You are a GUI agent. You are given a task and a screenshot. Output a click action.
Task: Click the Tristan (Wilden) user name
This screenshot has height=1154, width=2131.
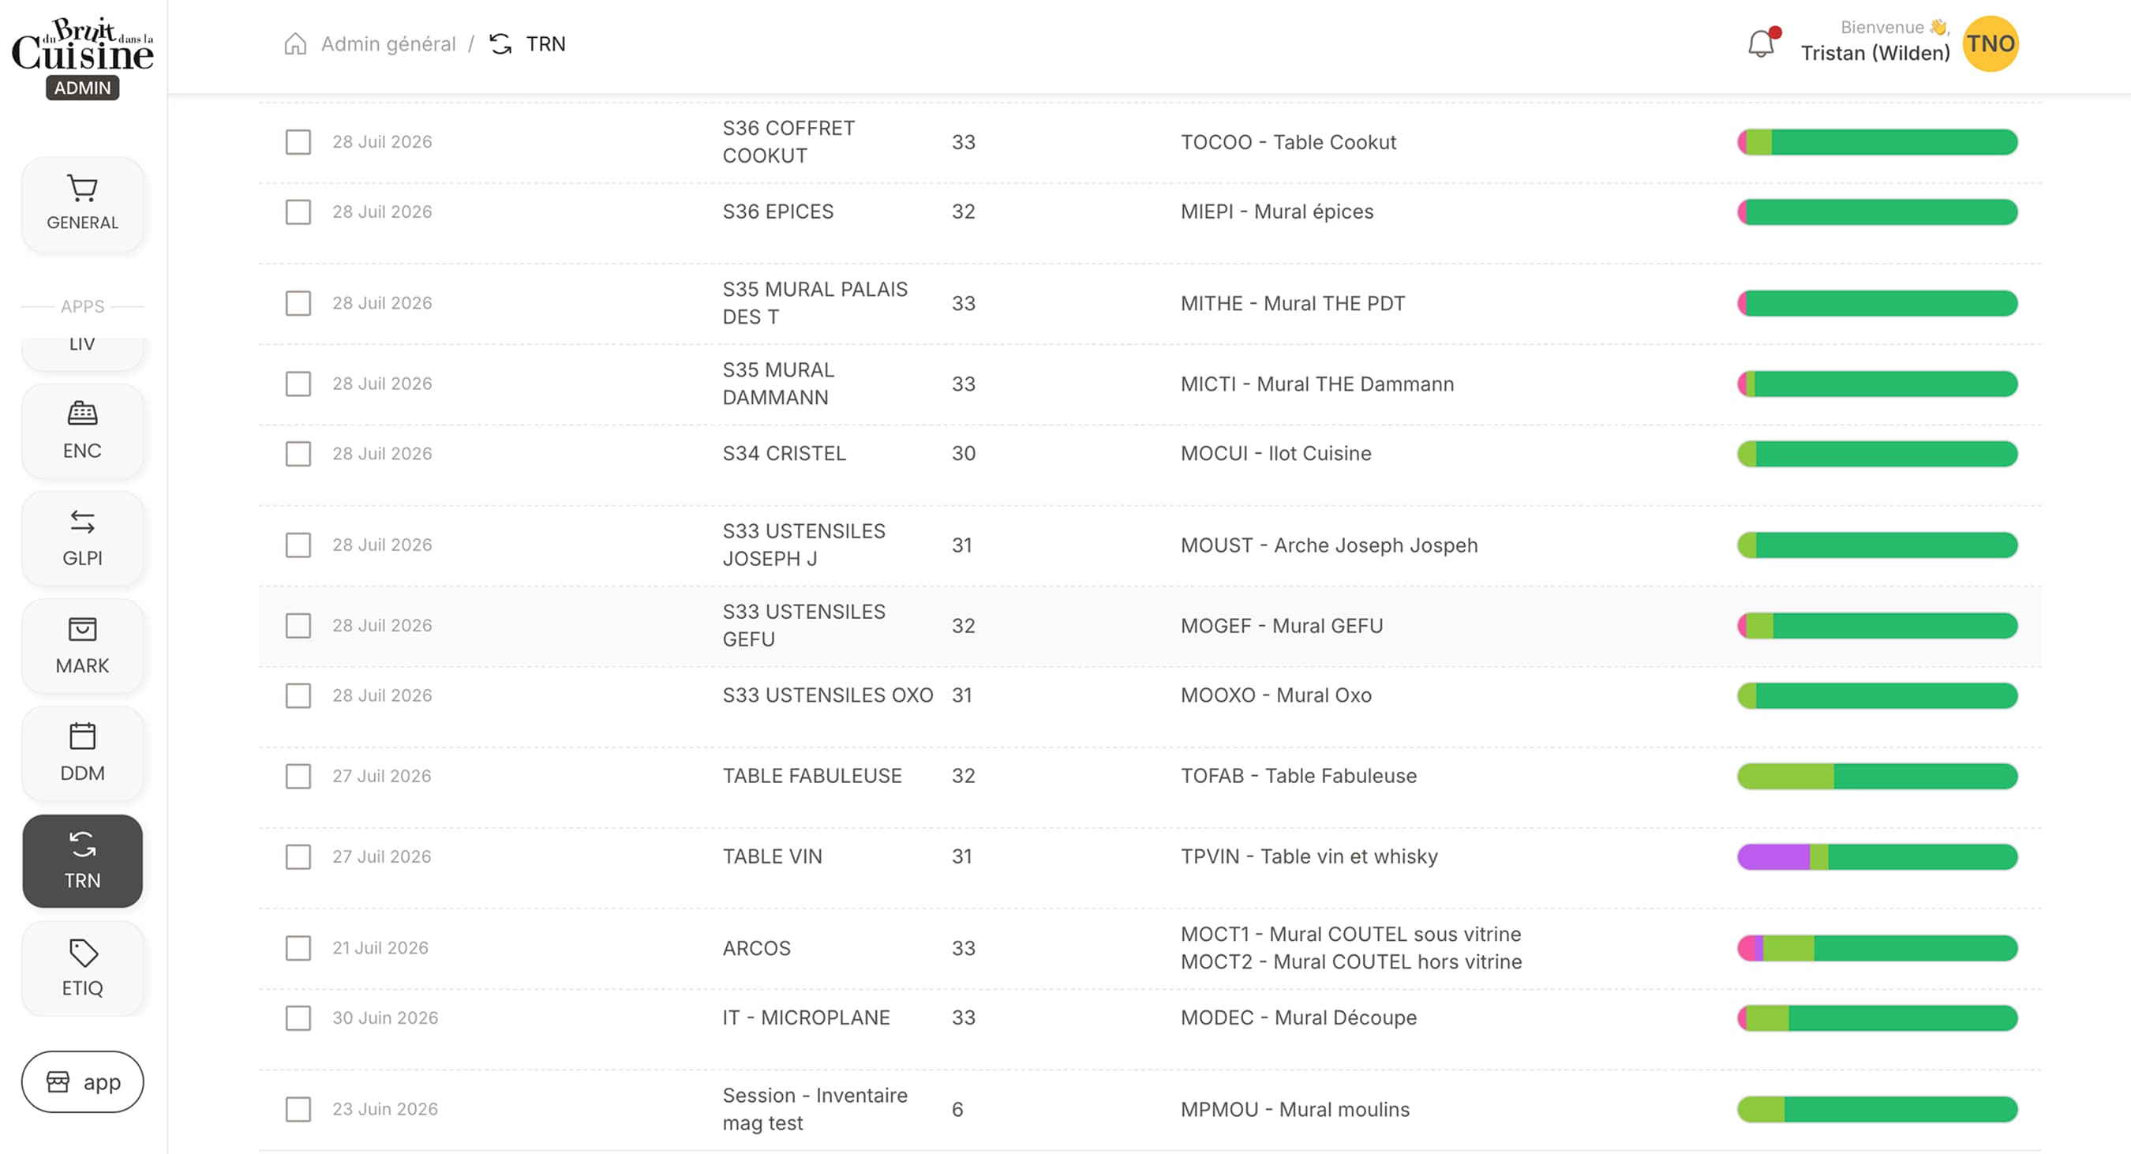point(1875,53)
